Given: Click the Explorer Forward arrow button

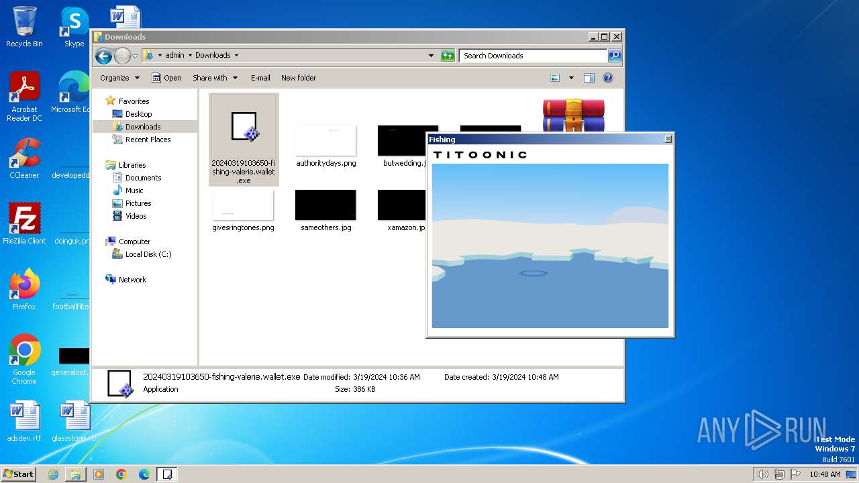Looking at the screenshot, I should click(x=122, y=56).
